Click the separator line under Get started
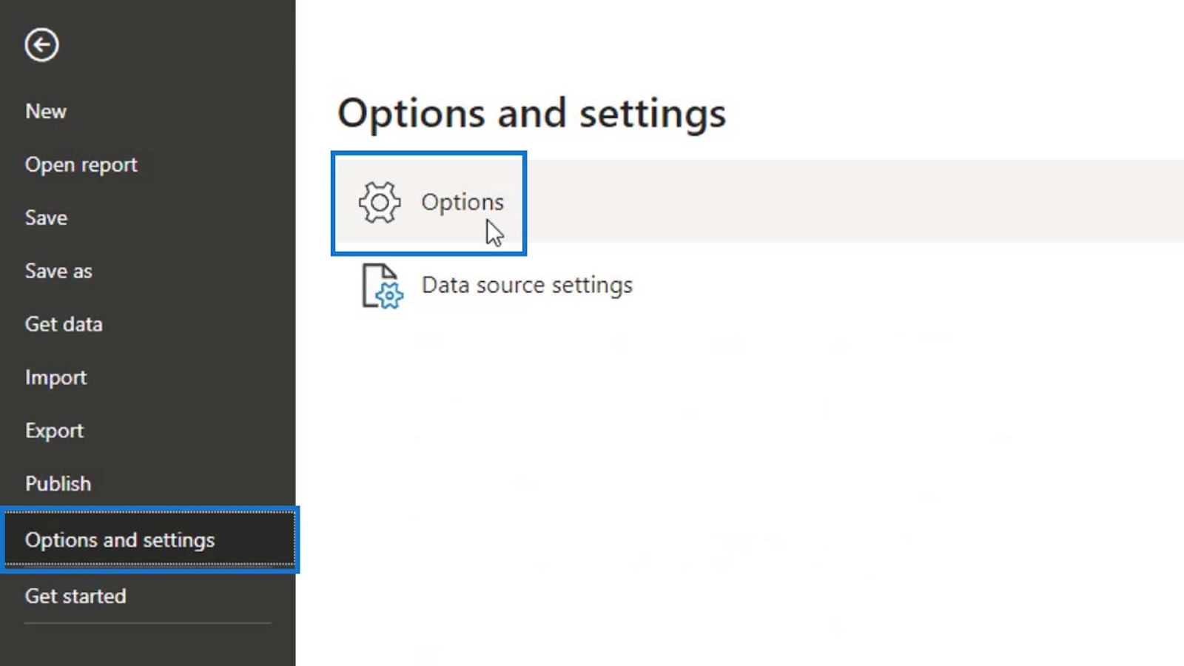 [x=148, y=623]
